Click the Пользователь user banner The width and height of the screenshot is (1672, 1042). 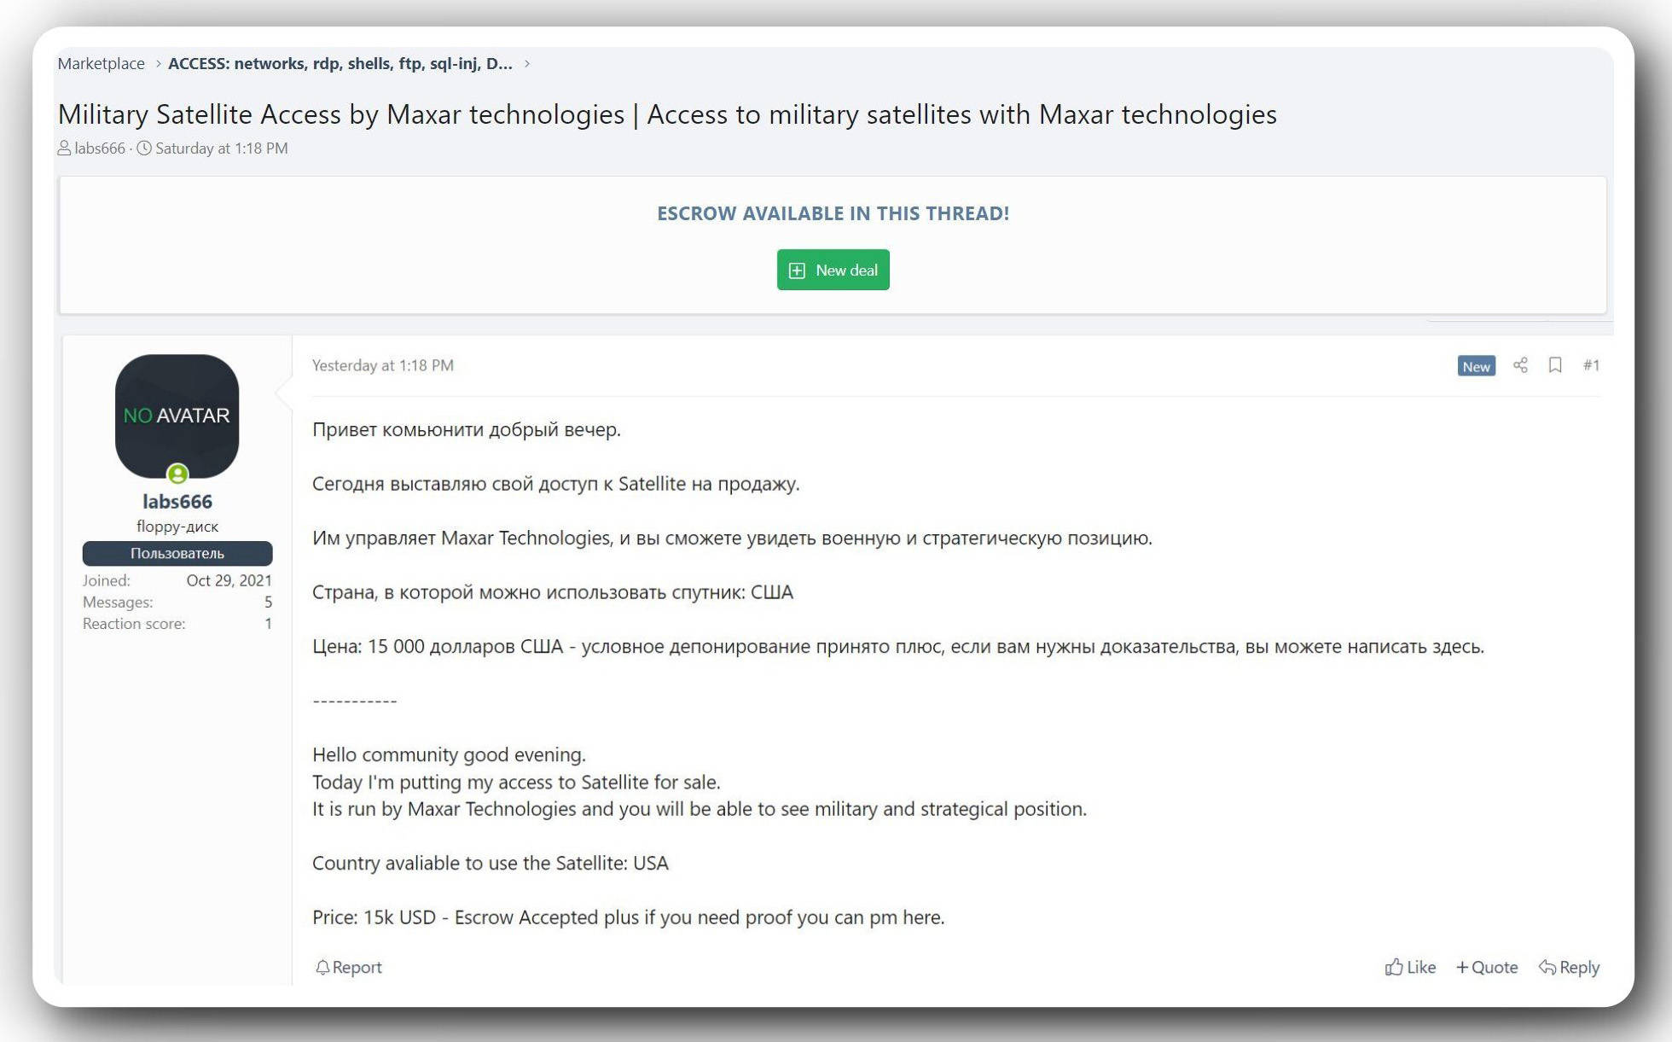(177, 554)
